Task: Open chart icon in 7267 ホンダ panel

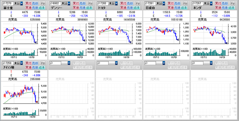Action: [233, 3]
